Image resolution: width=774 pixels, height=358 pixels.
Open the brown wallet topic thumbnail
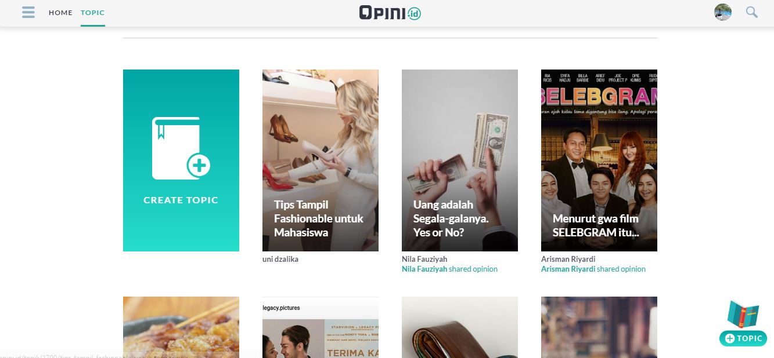tap(460, 327)
